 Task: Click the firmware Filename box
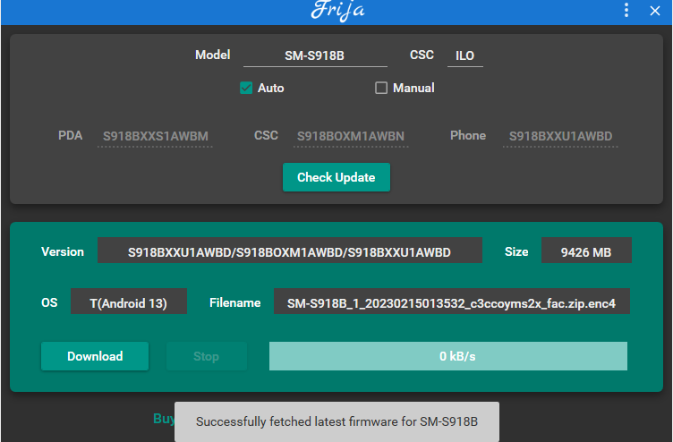point(451,302)
